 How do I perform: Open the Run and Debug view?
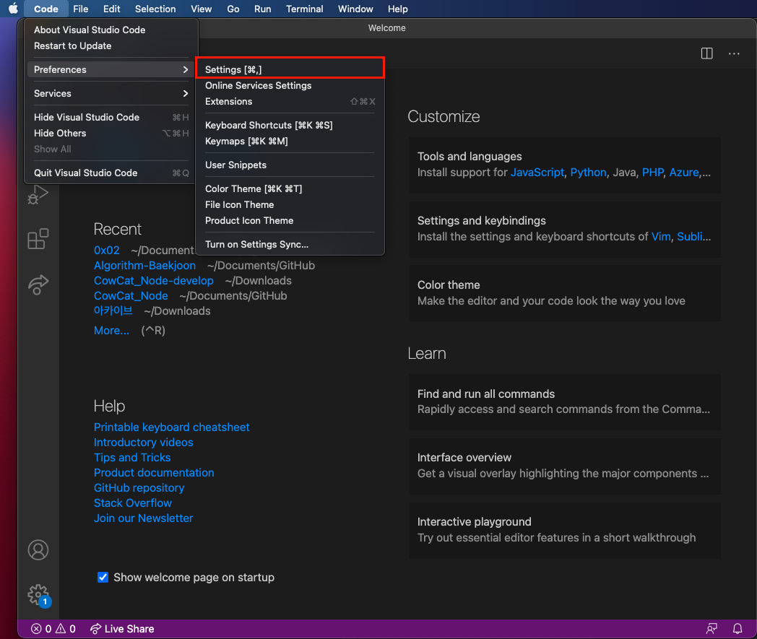click(x=38, y=195)
